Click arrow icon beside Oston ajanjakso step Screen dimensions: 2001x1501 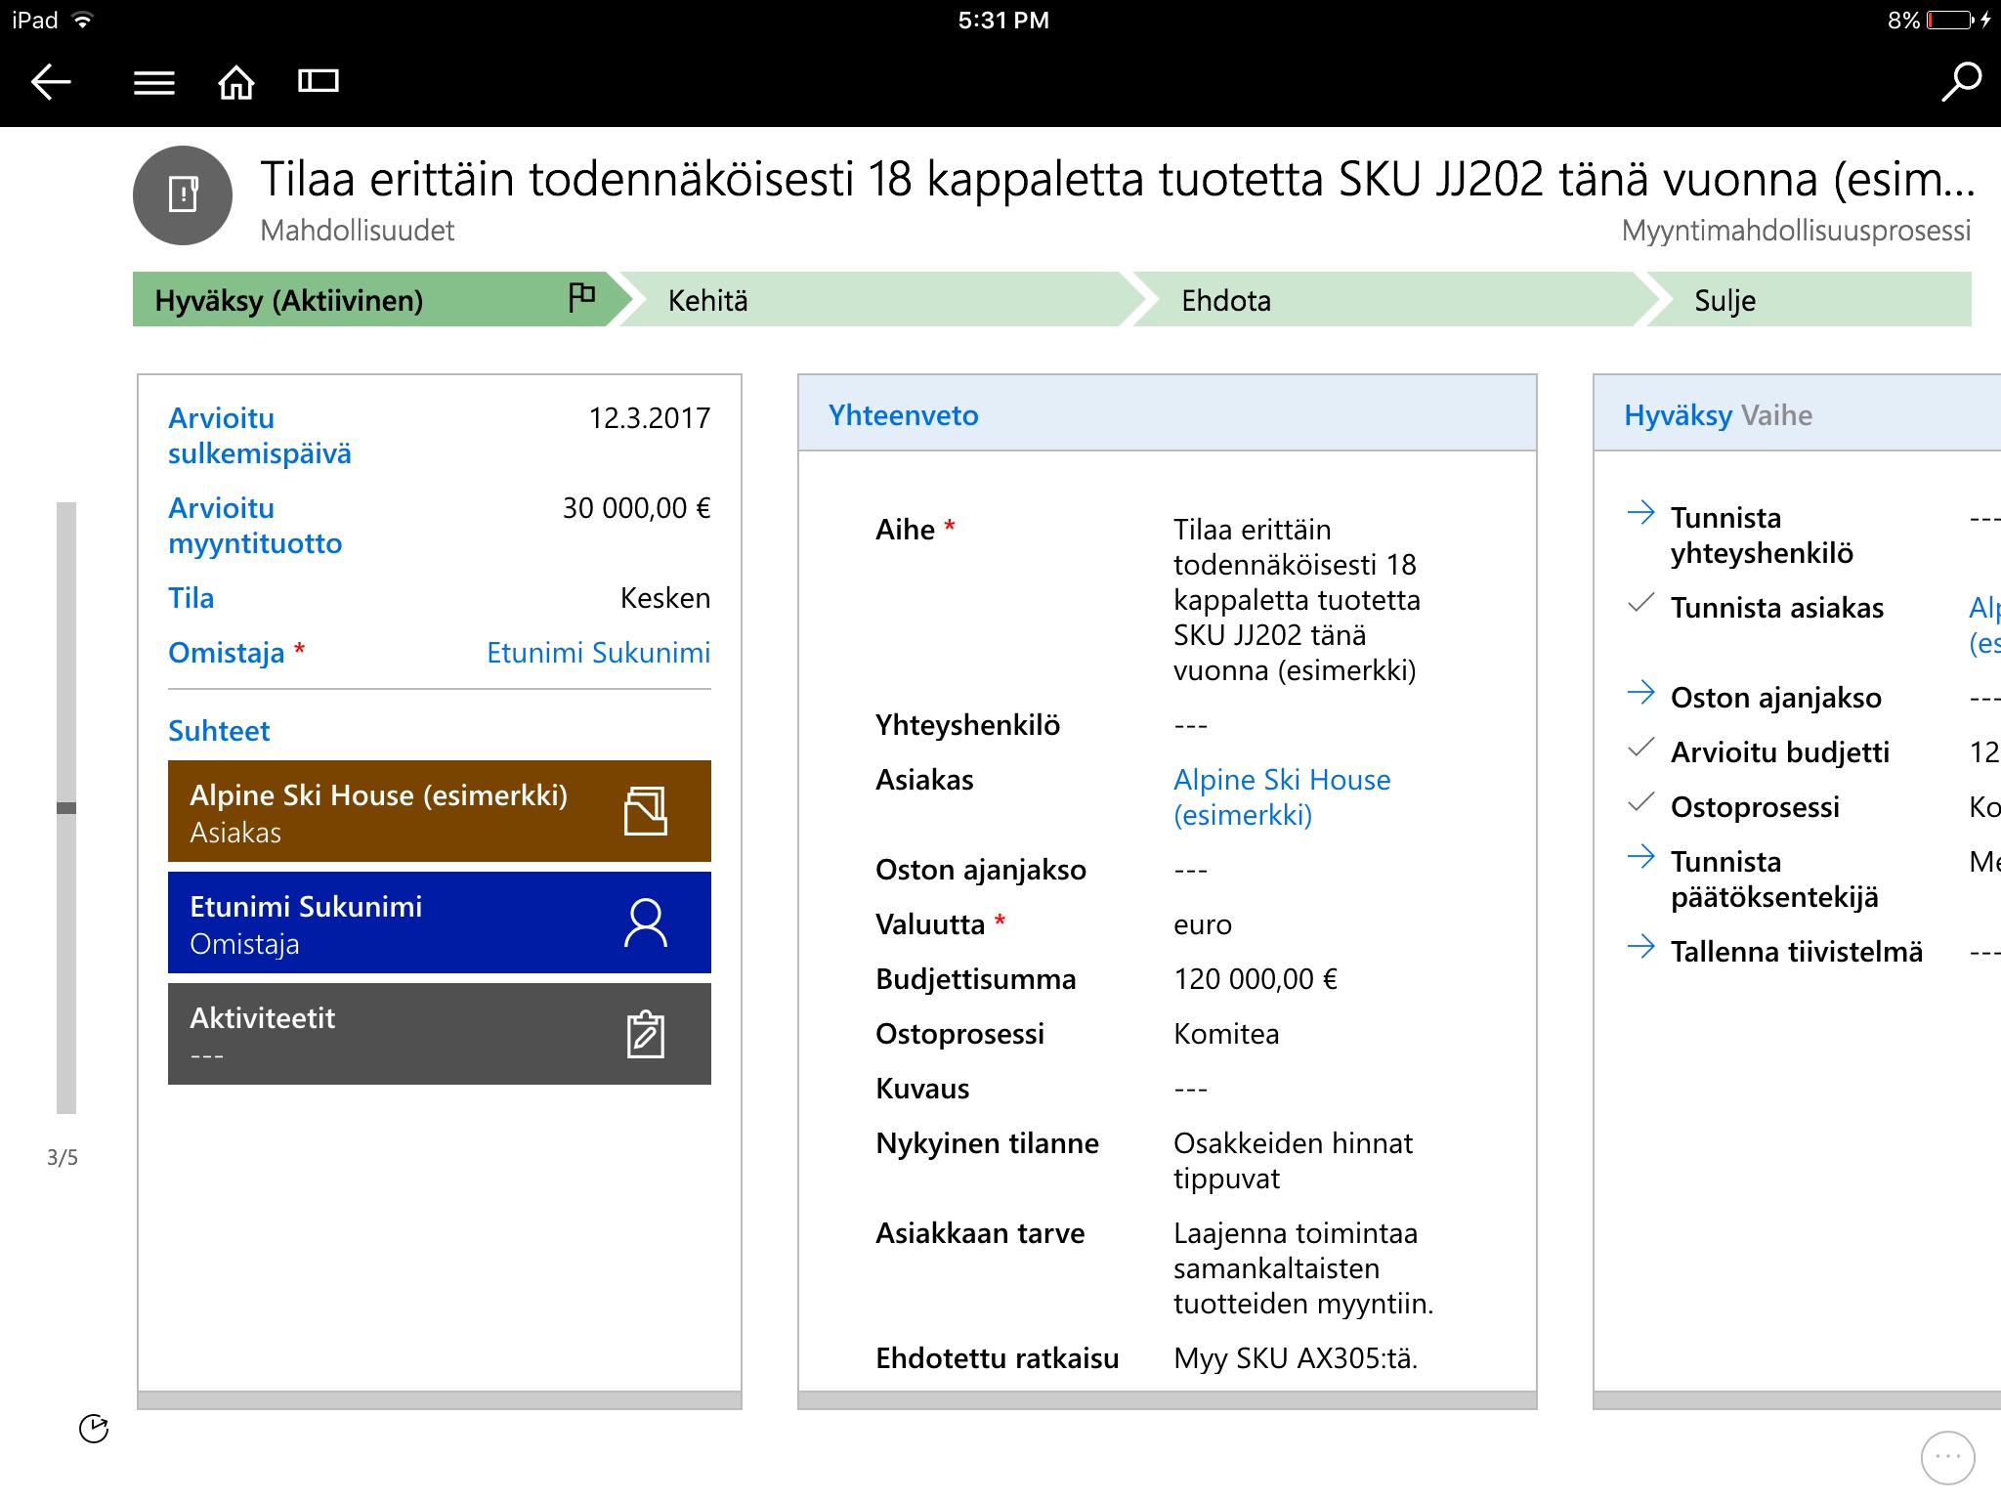coord(1641,693)
